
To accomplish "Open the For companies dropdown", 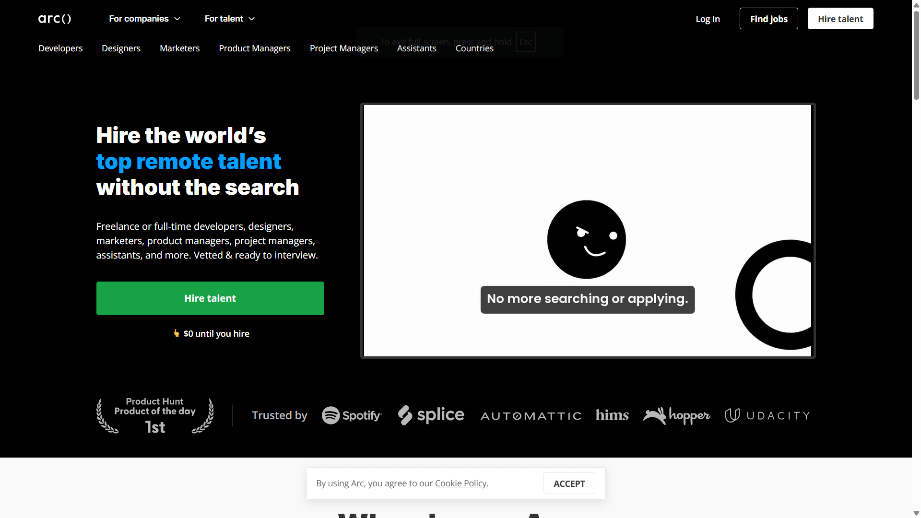I will pos(139,19).
